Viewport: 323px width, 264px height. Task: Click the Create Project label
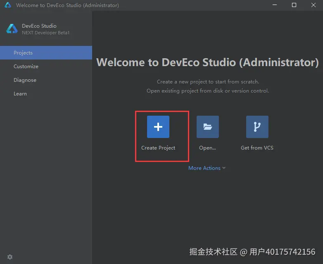click(158, 148)
